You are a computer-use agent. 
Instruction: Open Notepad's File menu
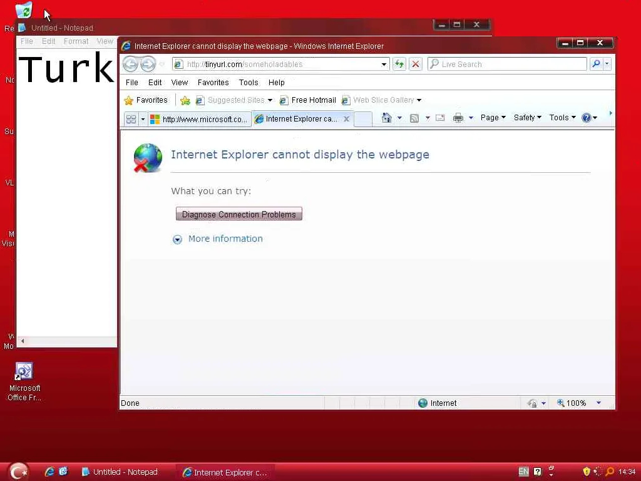tap(26, 41)
